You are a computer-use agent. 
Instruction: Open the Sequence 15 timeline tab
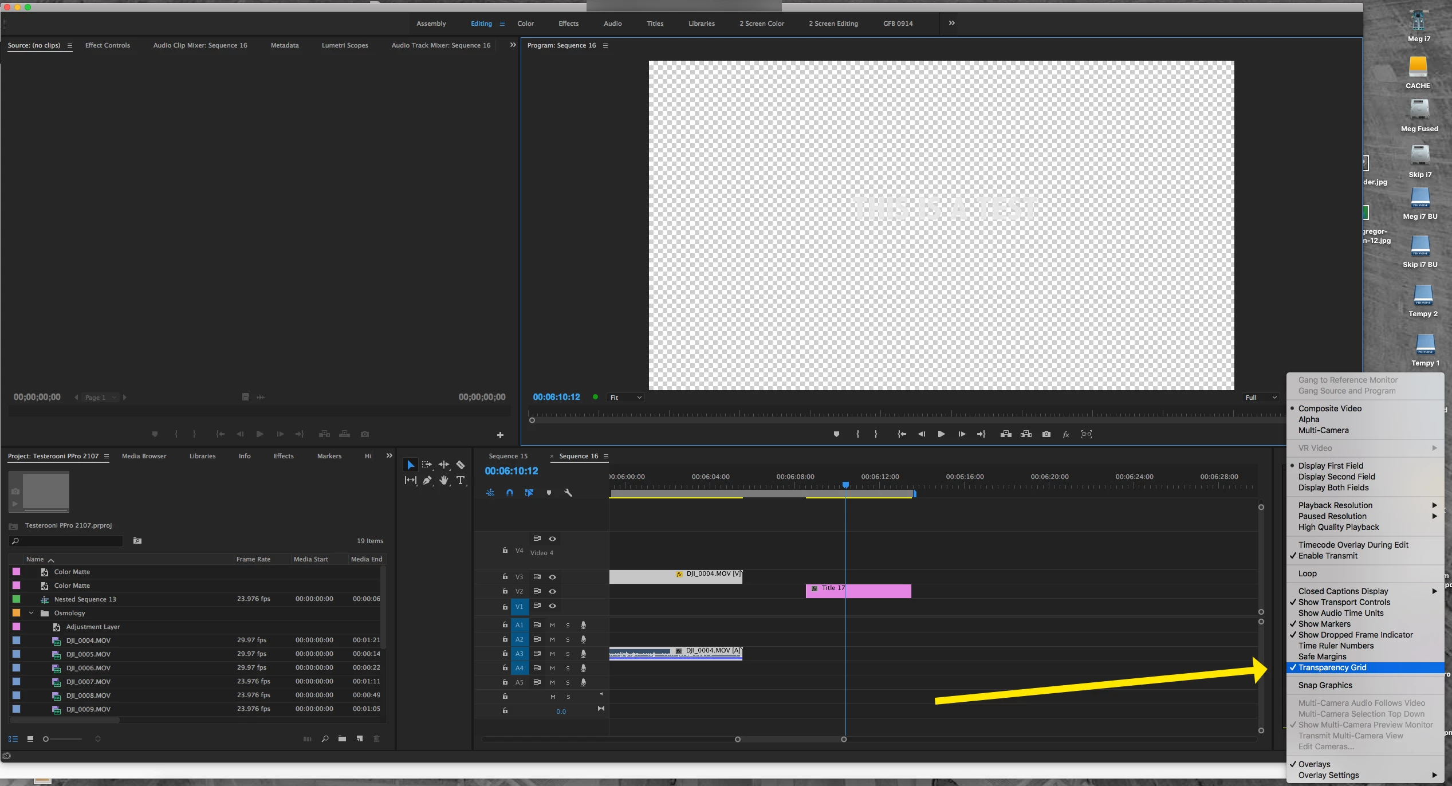click(x=508, y=456)
